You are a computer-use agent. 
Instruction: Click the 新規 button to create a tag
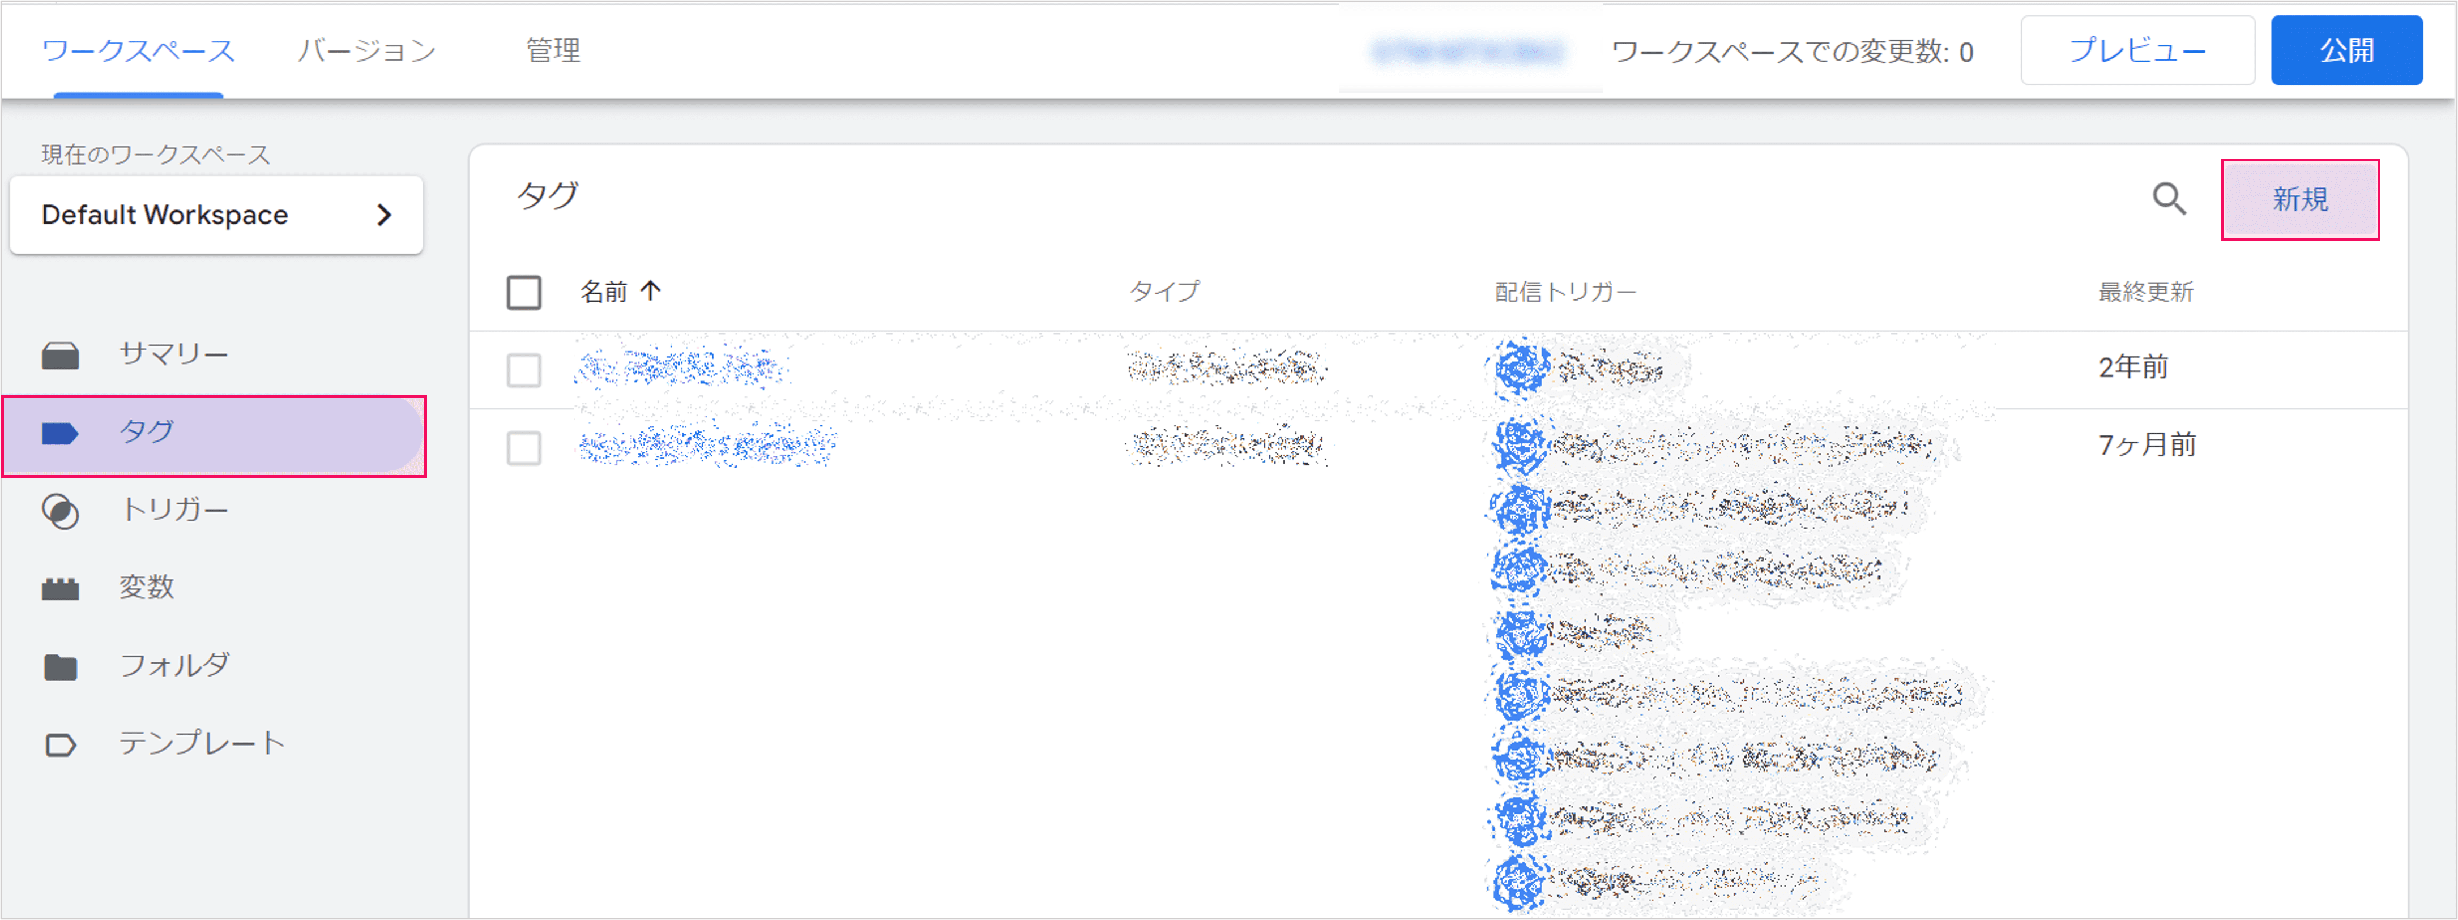[x=2299, y=199]
